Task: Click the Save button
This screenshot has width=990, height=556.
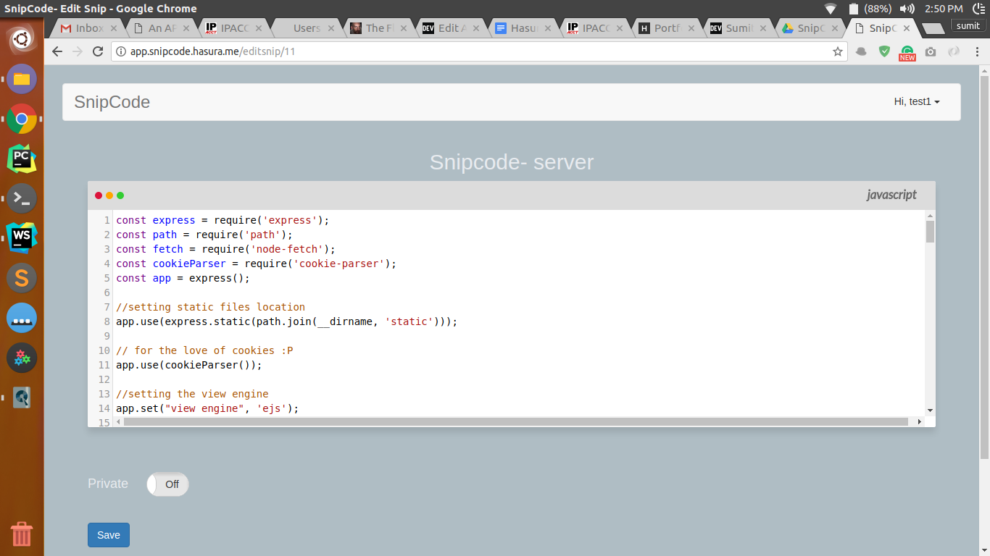Action: point(109,535)
